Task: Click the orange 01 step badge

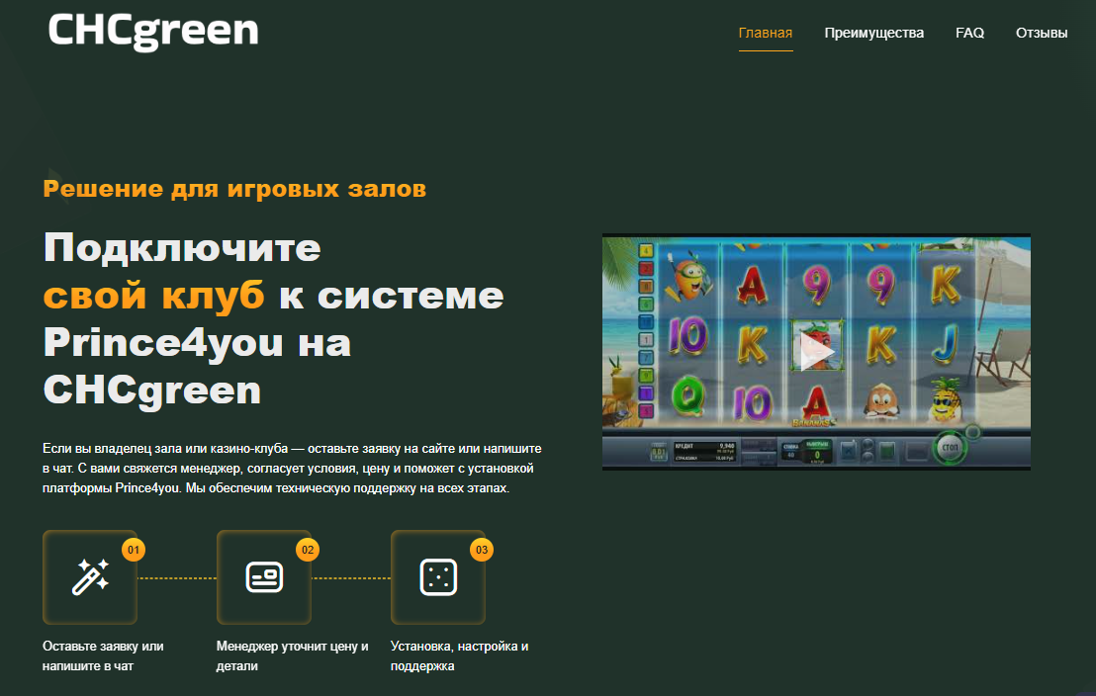Action: coord(134,549)
